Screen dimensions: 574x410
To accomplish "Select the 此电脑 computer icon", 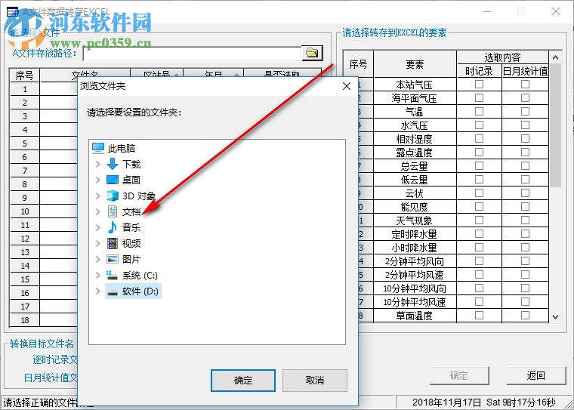I will pyautogui.click(x=98, y=148).
